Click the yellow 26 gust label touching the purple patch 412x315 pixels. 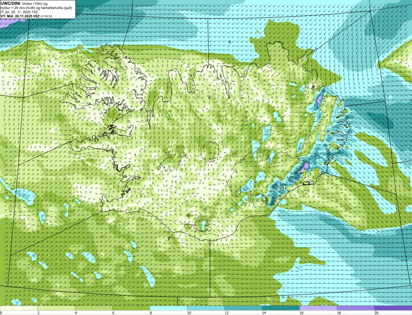[304, 173]
